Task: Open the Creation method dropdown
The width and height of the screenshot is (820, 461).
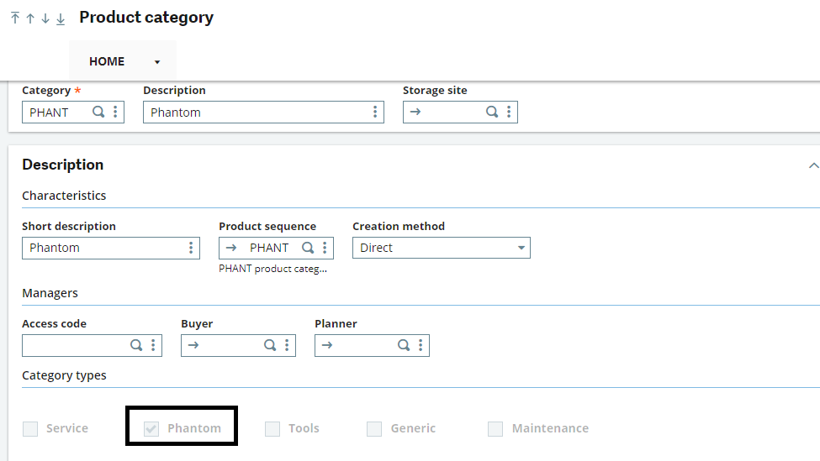Action: [442, 248]
